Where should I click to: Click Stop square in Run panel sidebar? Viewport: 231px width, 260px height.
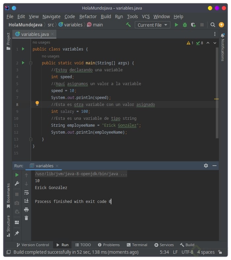pyautogui.click(x=17, y=194)
